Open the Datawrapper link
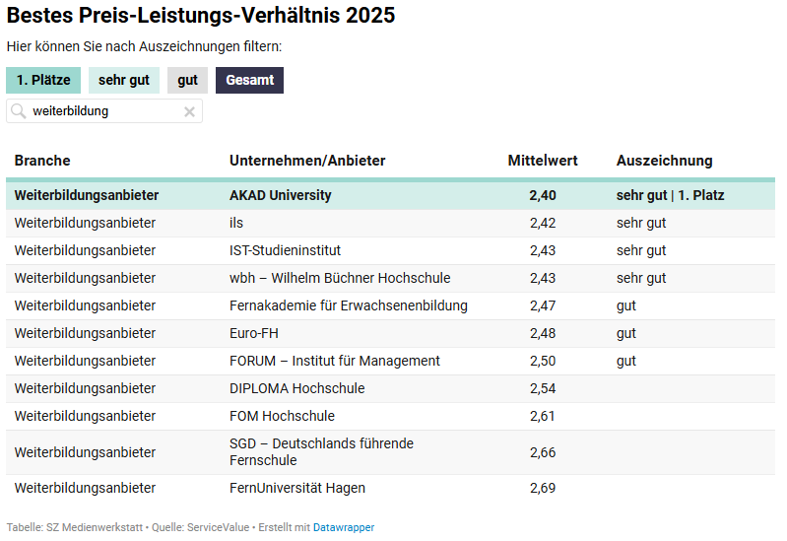The width and height of the screenshot is (787, 541). click(344, 527)
